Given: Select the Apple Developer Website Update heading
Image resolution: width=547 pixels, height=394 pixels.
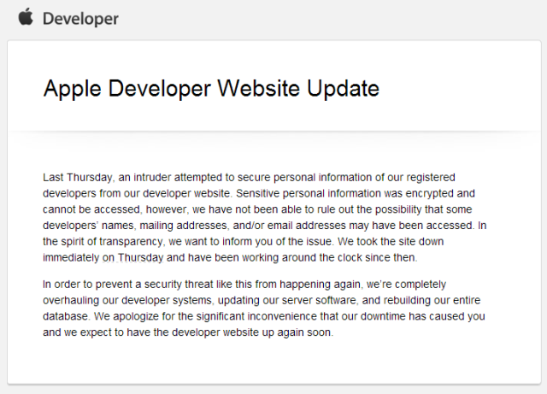Looking at the screenshot, I should 211,89.
